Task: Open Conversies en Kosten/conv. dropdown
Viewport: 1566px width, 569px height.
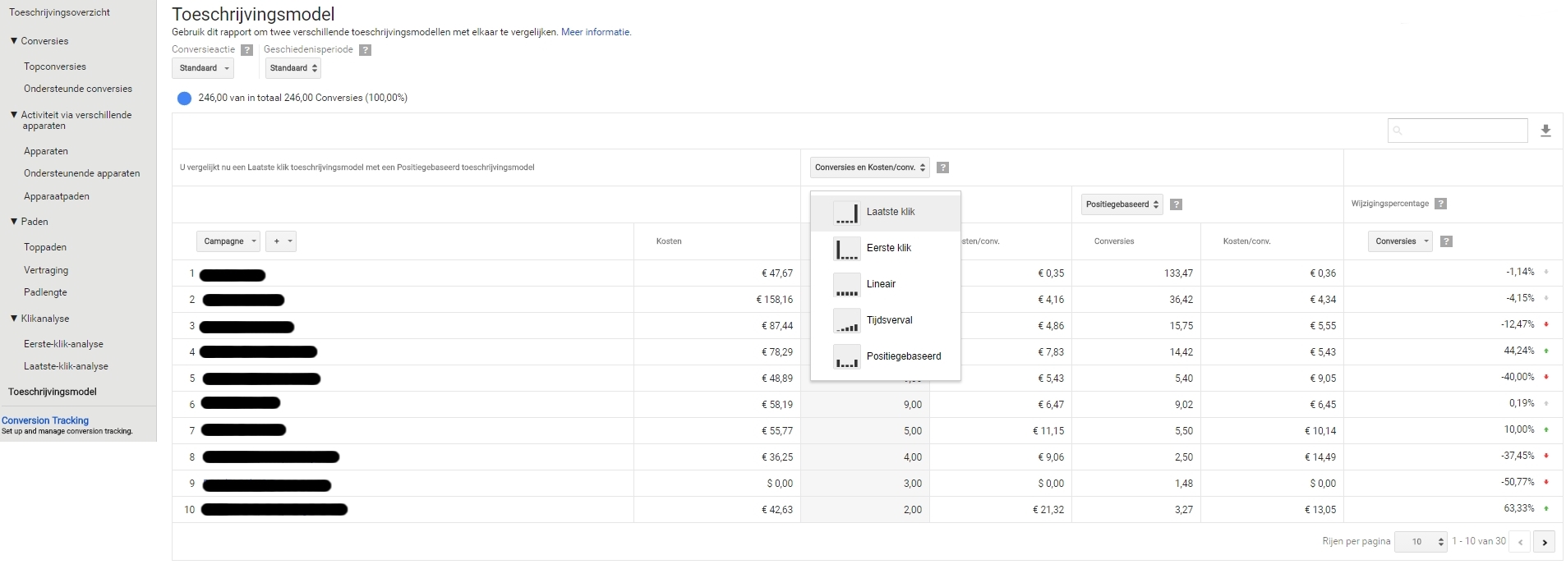Action: (x=870, y=167)
